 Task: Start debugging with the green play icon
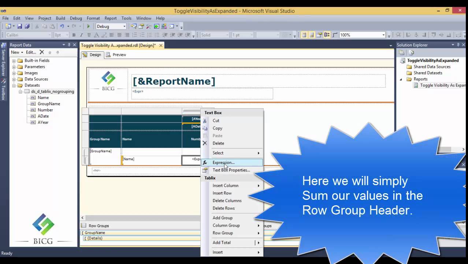pyautogui.click(x=88, y=26)
